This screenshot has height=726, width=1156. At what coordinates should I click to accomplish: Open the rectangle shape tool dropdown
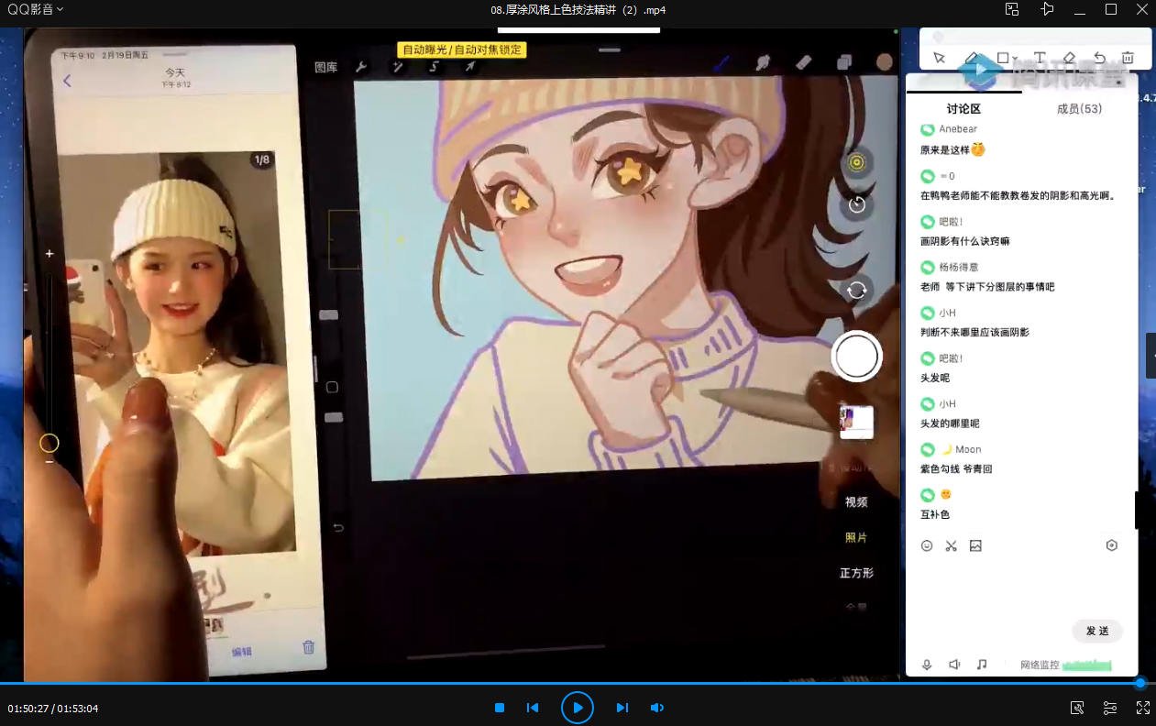[1007, 58]
